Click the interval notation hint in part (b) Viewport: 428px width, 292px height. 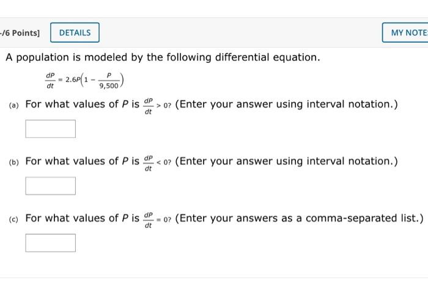tap(286, 161)
